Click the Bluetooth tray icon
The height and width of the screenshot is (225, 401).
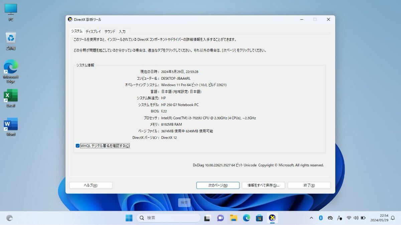tap(320, 218)
